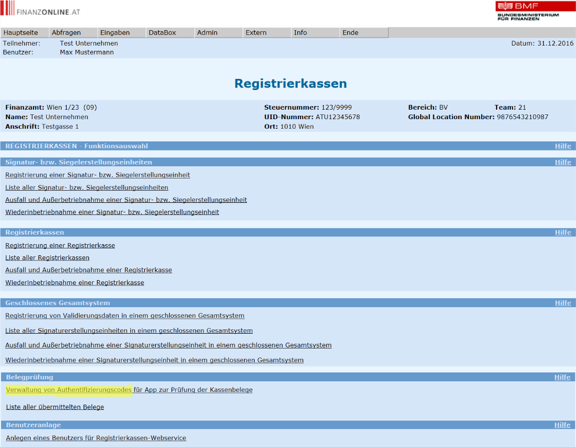Click the Admin menu item
Screen dimensions: 576x447
207,33
